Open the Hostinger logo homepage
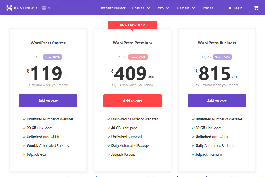Screen dimensions: 265x177 point(21,8)
